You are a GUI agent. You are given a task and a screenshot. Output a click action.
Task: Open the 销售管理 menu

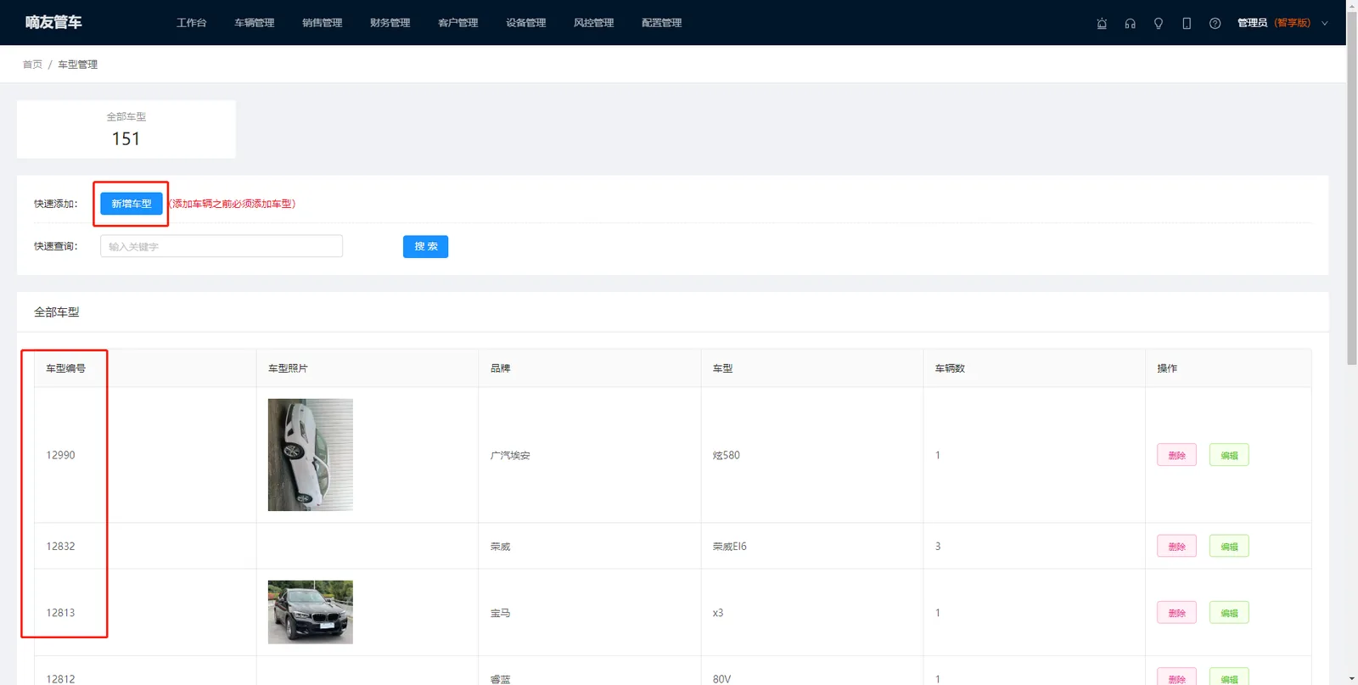[323, 23]
